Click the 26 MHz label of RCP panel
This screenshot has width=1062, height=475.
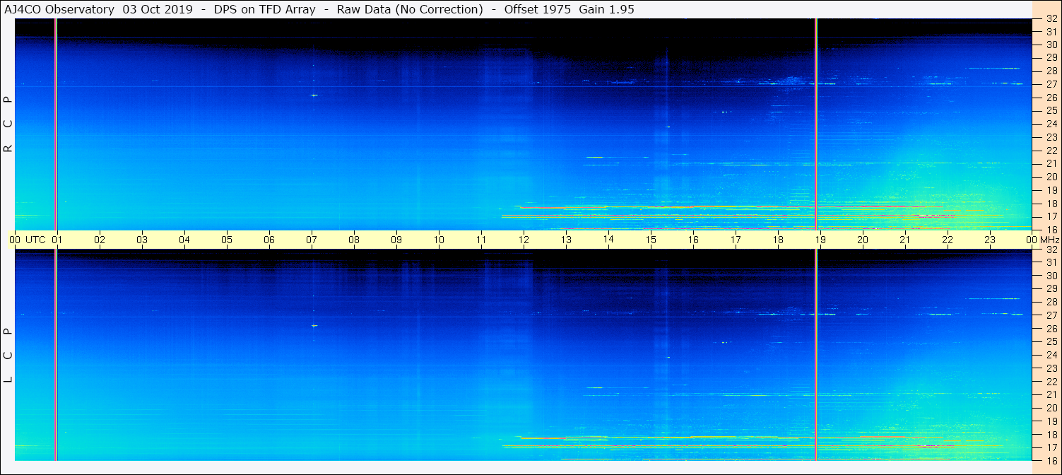pos(1051,98)
